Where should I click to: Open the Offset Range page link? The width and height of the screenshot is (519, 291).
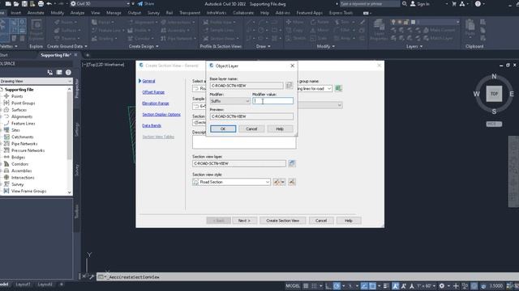tap(153, 92)
